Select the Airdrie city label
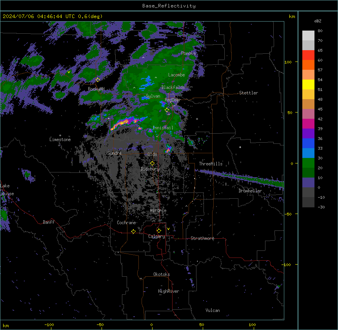This screenshot has width=338, height=330. click(158, 210)
